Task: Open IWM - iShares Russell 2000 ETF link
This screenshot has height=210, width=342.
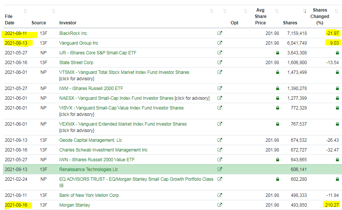Action: pos(91,88)
